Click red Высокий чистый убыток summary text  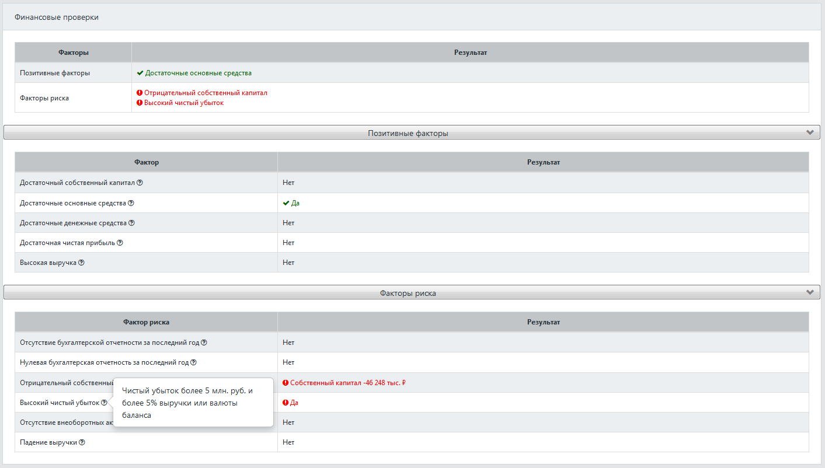(x=183, y=103)
